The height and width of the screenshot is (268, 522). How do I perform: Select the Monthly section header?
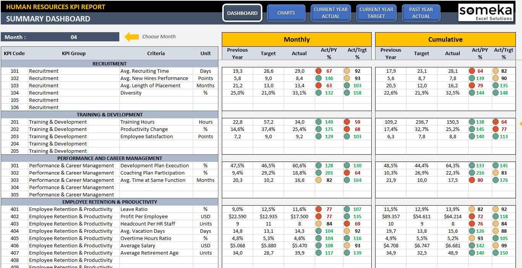click(x=296, y=39)
